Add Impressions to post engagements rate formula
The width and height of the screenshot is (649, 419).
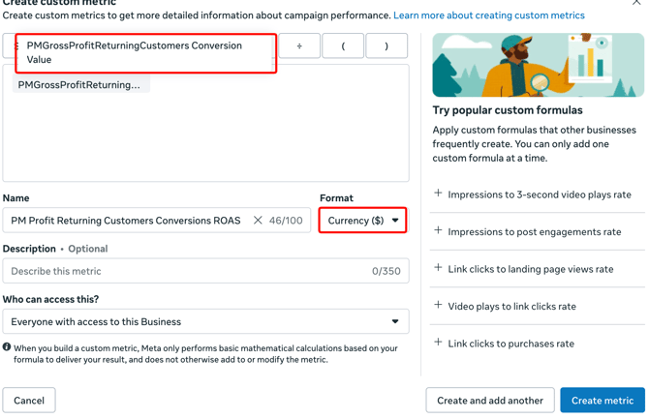[538, 231]
